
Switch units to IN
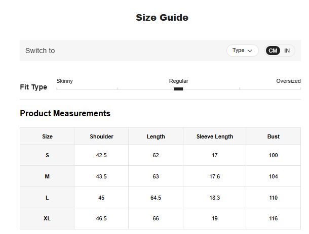coord(287,51)
